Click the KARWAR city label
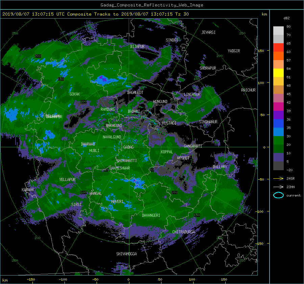This screenshot has width=304, height=284. tap(28, 190)
